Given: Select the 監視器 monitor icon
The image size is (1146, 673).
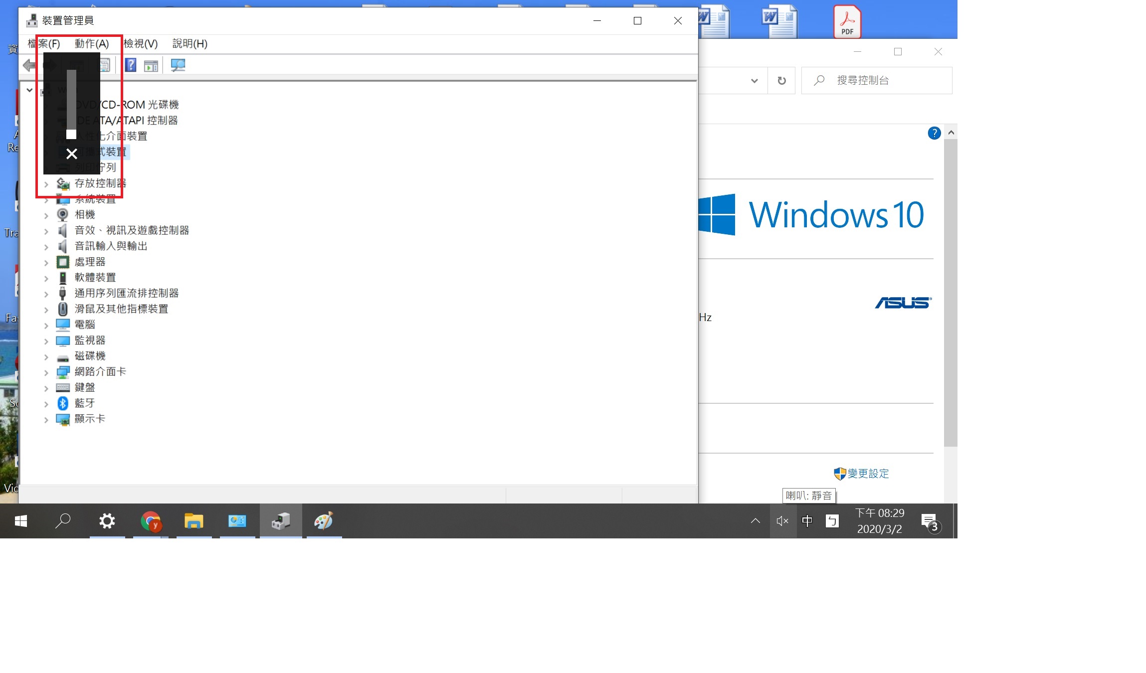Looking at the screenshot, I should (63, 340).
